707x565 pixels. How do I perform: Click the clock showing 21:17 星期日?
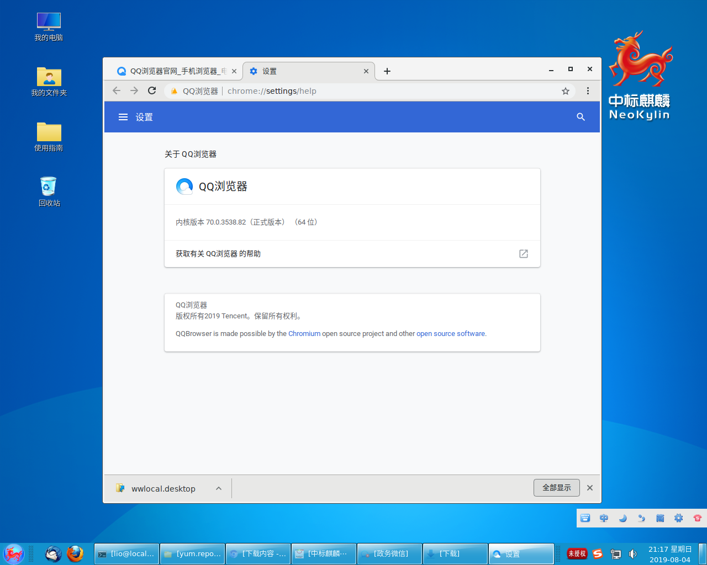coord(670,554)
